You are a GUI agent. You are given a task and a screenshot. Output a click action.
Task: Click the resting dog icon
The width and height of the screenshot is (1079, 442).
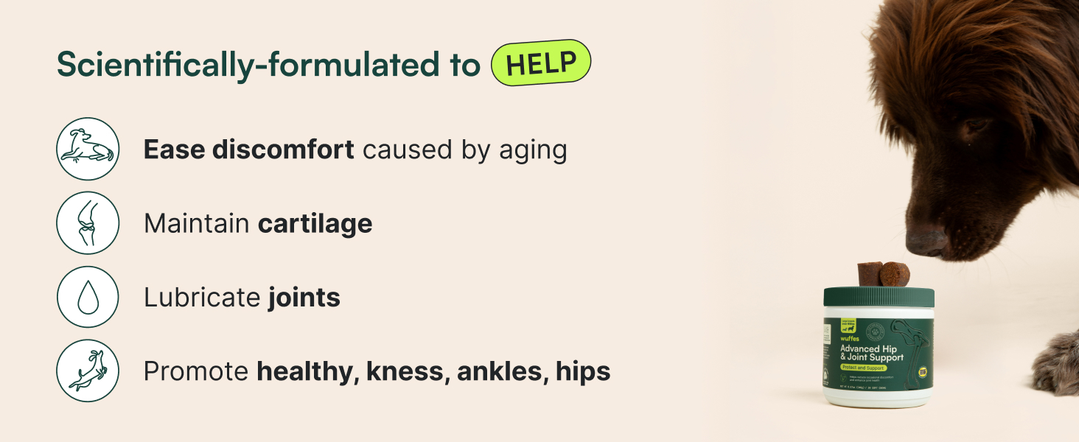88,149
